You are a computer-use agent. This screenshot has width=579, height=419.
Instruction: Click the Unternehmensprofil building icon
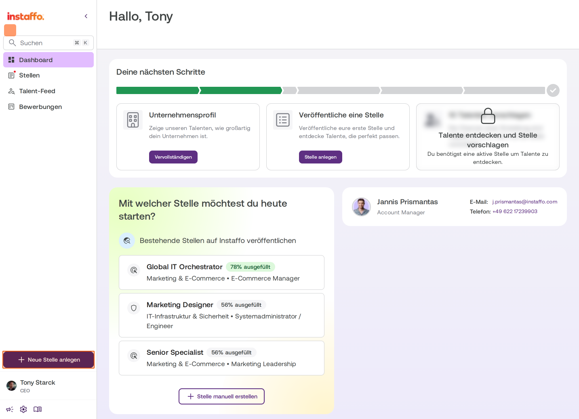click(x=133, y=120)
